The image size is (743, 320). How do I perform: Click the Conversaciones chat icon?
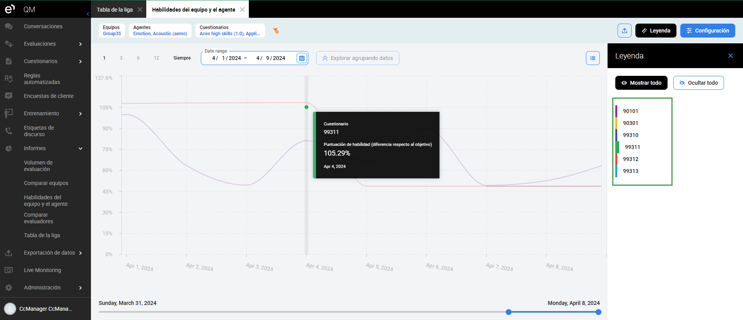9,26
